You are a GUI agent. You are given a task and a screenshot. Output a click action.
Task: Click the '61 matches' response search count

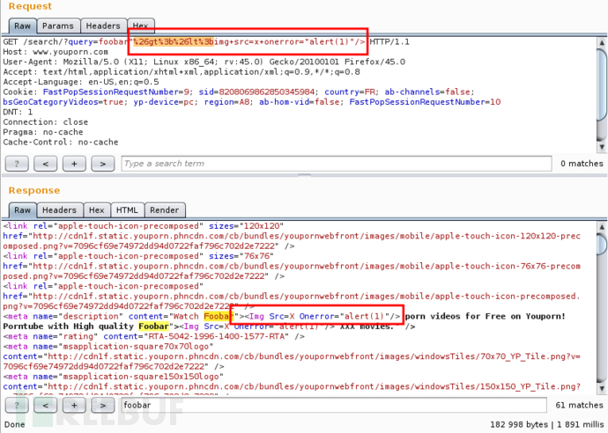[579, 405]
